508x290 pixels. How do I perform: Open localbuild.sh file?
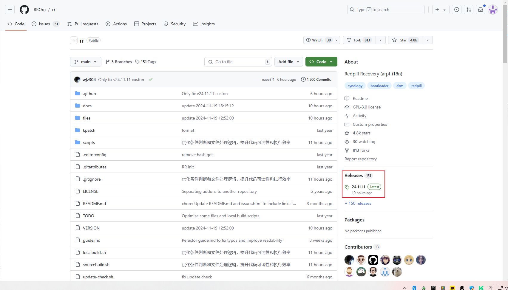[94, 252]
